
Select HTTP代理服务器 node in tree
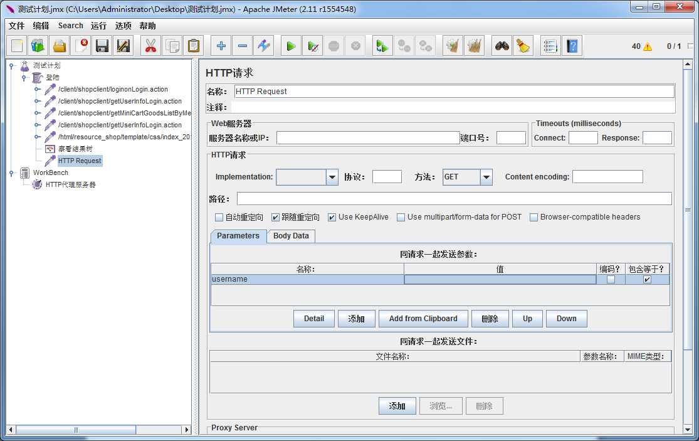(x=70, y=184)
